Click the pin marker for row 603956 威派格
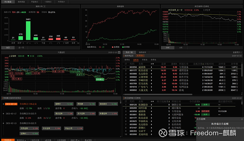Viewport: 244px width, 141px height. tap(151, 67)
